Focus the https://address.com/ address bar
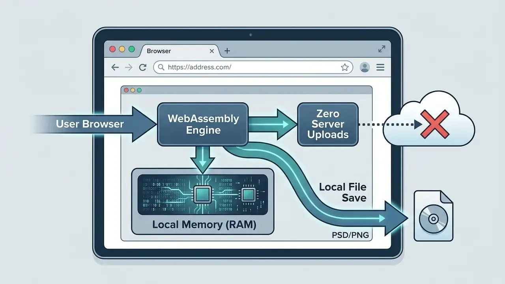The image size is (505, 284). 253,67
